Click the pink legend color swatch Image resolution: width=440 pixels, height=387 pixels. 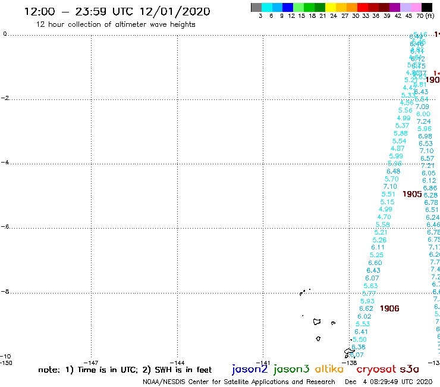416,7
